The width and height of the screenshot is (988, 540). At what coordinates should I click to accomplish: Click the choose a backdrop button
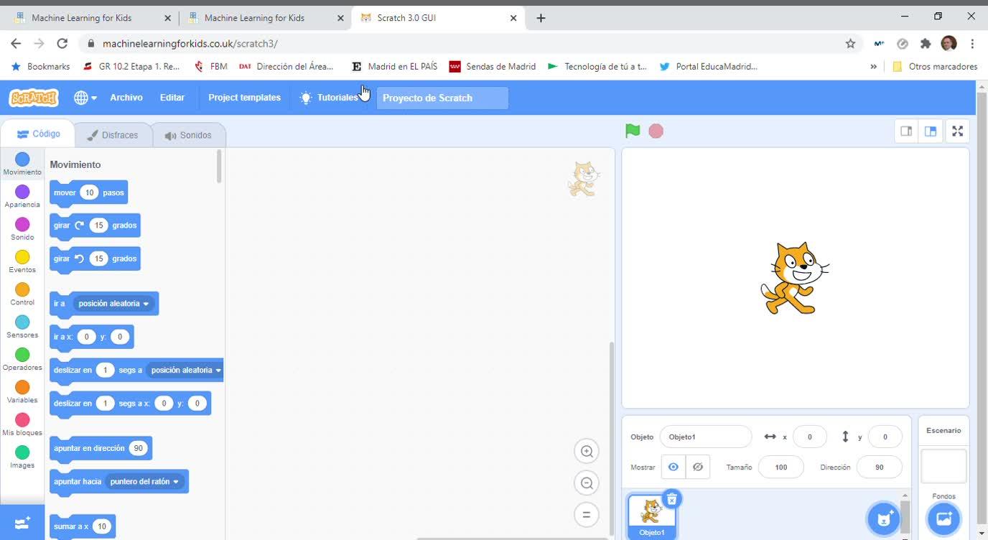point(943,518)
